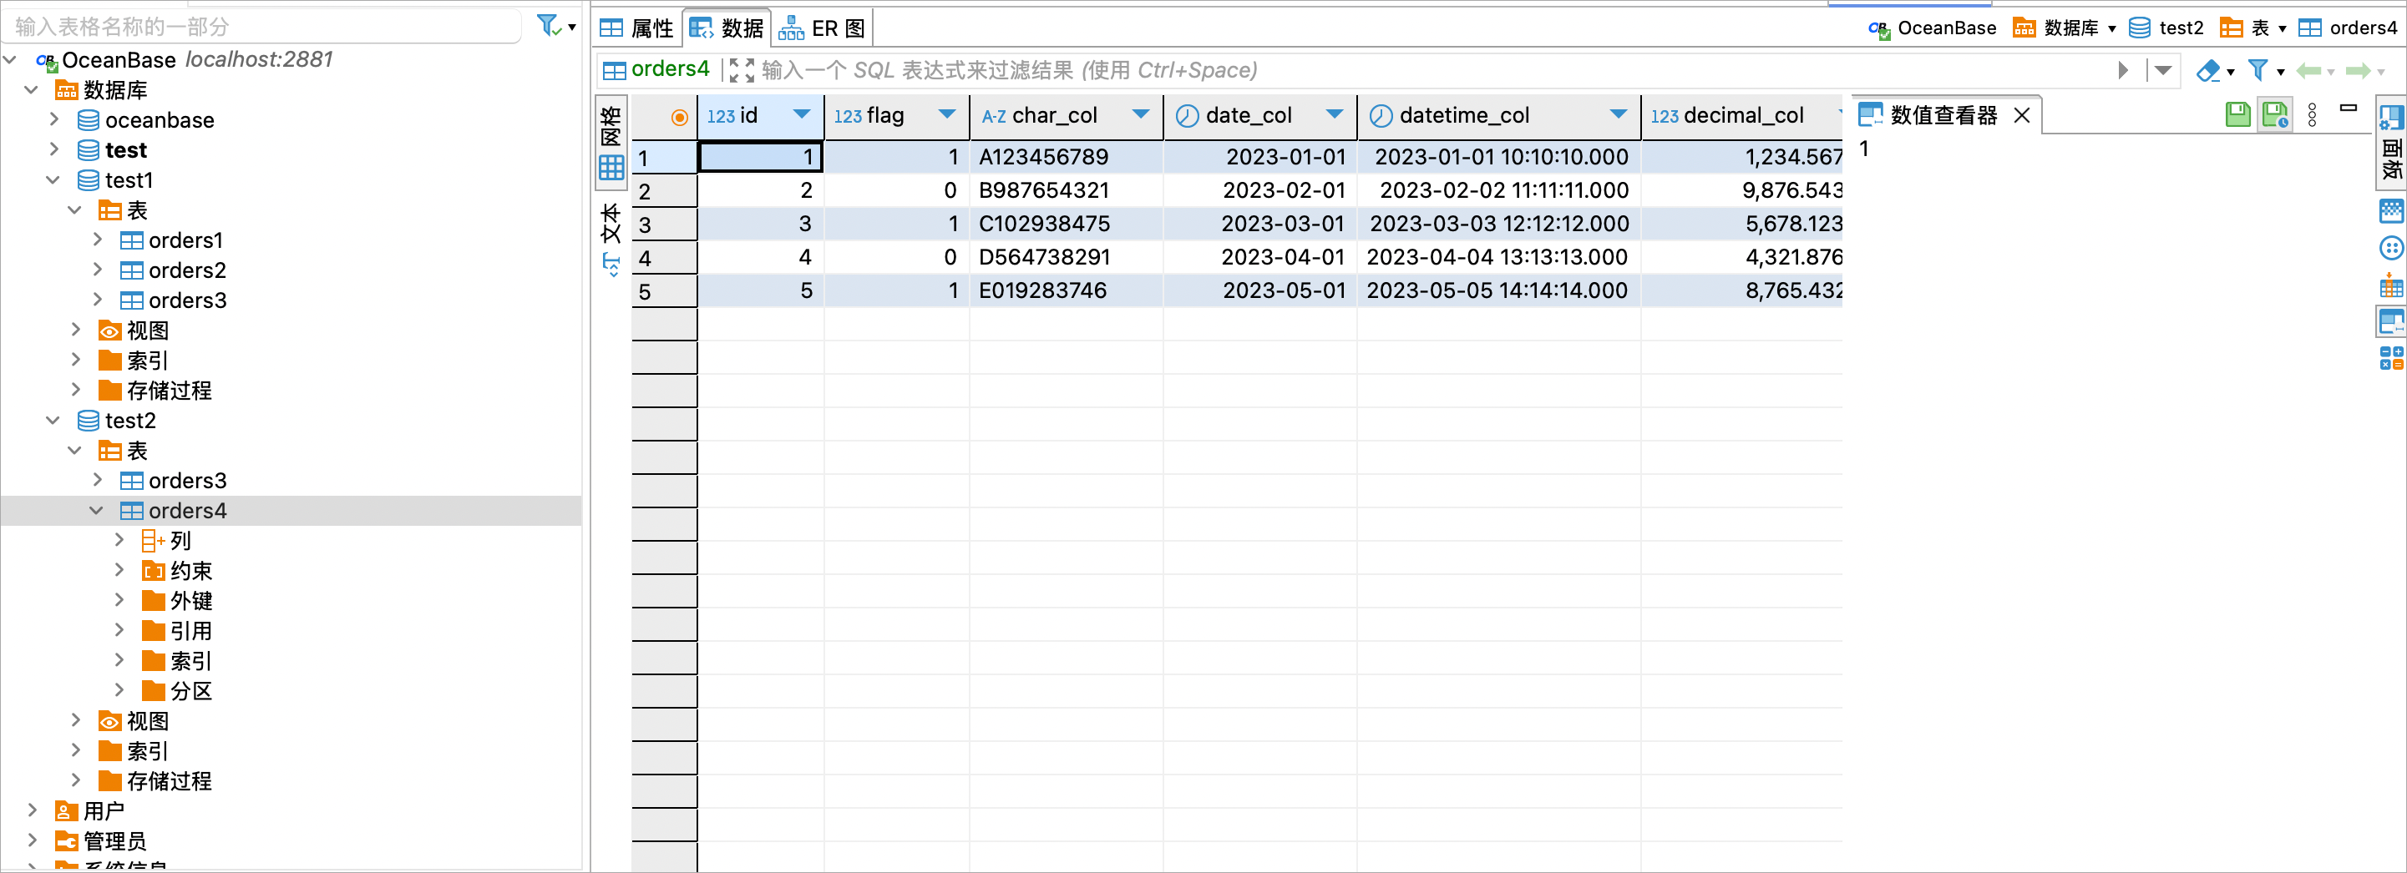Expand the orders1 table in test1
2407x873 pixels.
click(x=97, y=240)
